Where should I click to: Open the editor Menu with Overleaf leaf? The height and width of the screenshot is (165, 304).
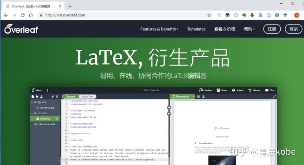(37, 90)
